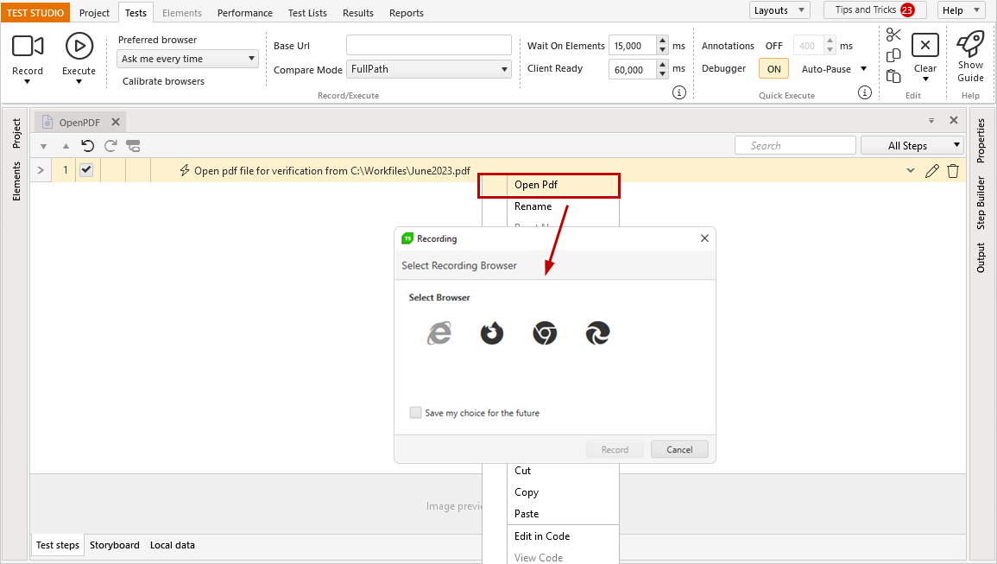Select Edge browser icon
The width and height of the screenshot is (997, 564).
(597, 333)
